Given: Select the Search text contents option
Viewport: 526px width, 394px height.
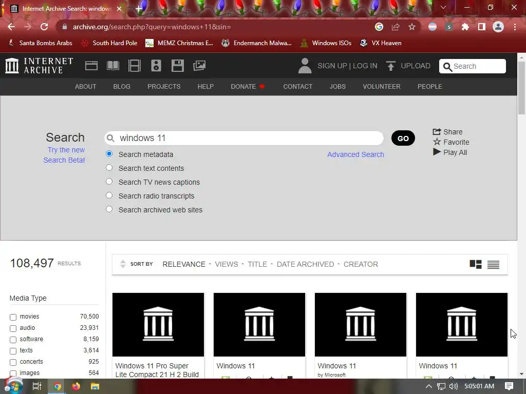Looking at the screenshot, I should coord(109,168).
